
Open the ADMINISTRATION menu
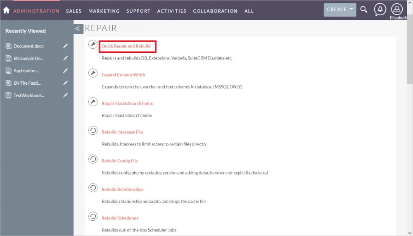(x=36, y=11)
